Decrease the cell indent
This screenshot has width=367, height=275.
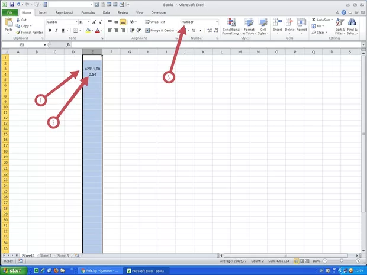point(132,30)
